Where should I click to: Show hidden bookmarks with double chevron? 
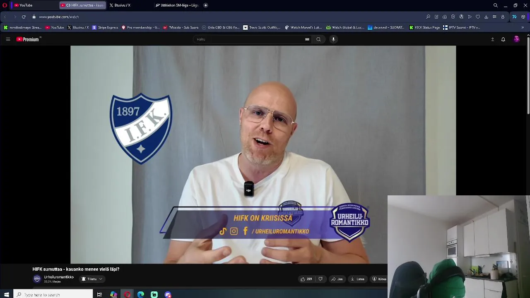[523, 28]
